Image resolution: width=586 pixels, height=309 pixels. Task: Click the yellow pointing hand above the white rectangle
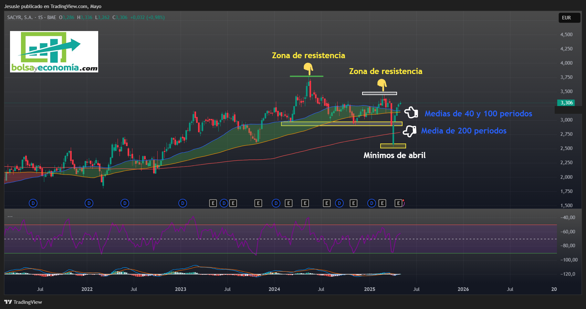tap(382, 85)
